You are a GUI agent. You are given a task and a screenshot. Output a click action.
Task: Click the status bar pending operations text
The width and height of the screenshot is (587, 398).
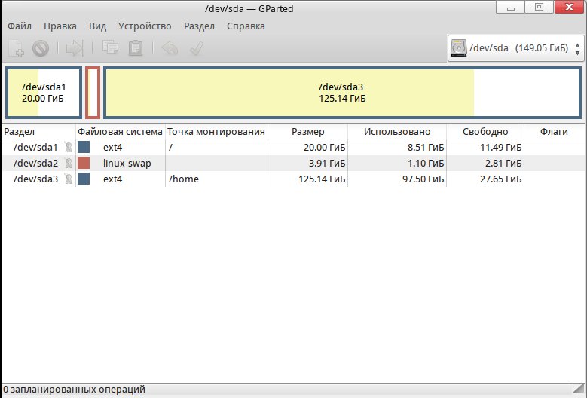(74, 390)
